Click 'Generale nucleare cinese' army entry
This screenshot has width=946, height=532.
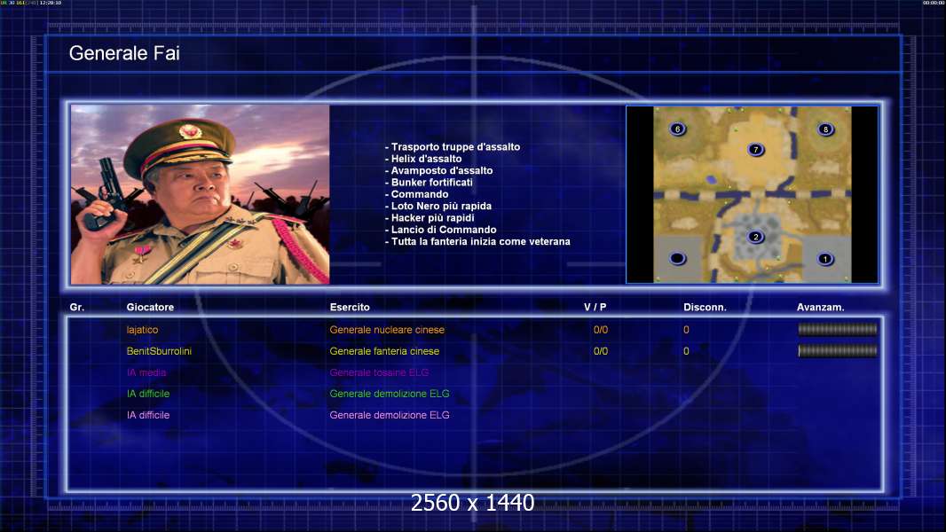tap(387, 330)
